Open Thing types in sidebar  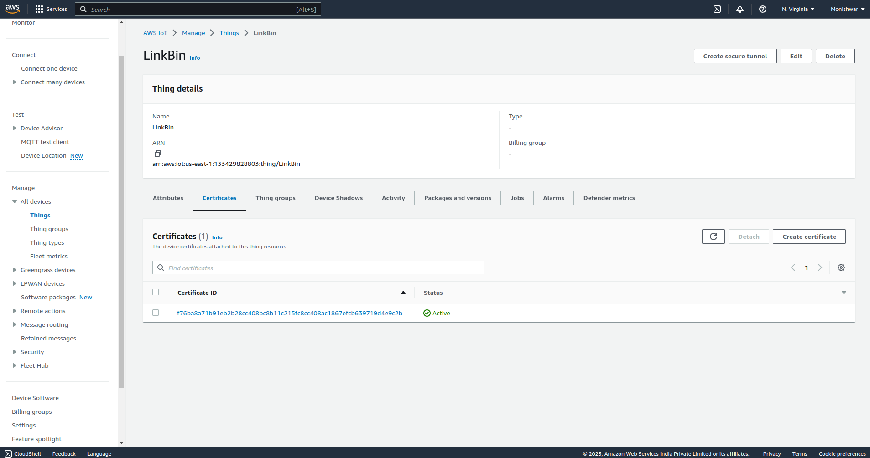(47, 242)
